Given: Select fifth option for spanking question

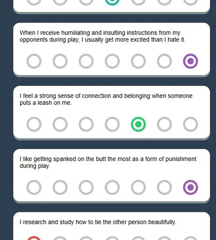Looking at the screenshot, I should point(138,187).
